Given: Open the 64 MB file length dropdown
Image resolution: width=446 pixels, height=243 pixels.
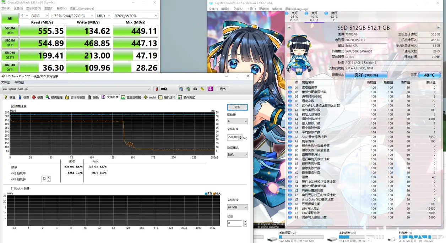Looking at the screenshot, I should click(238, 207).
